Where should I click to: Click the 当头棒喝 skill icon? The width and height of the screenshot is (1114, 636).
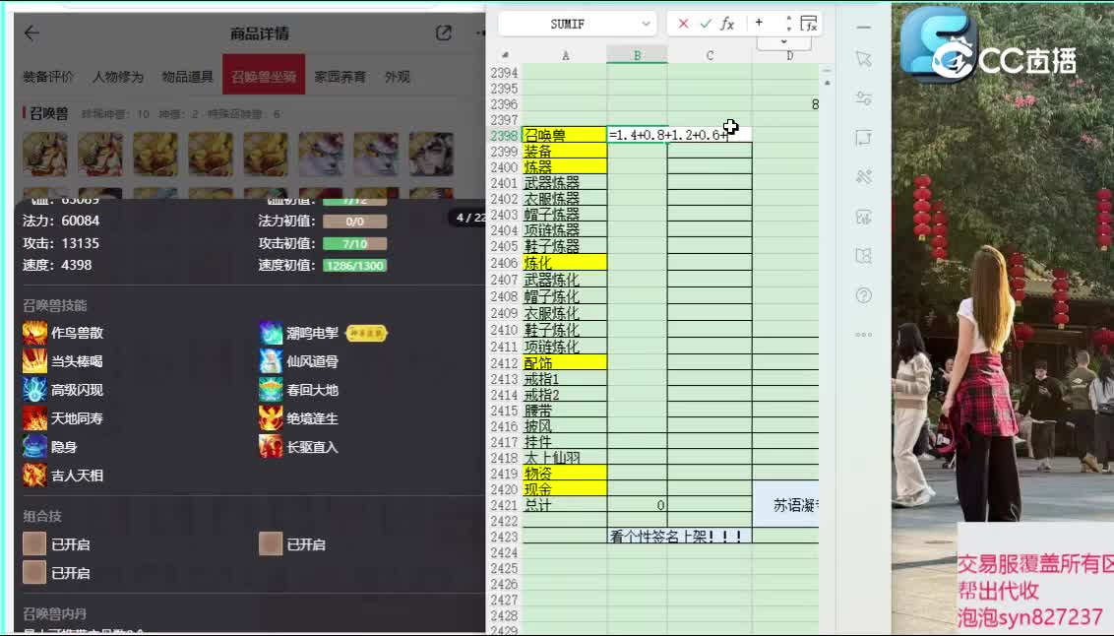34,361
